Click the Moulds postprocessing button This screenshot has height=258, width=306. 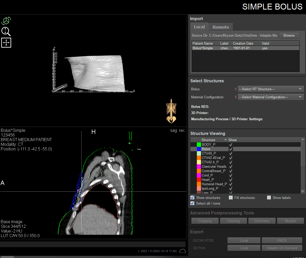click(x=290, y=221)
